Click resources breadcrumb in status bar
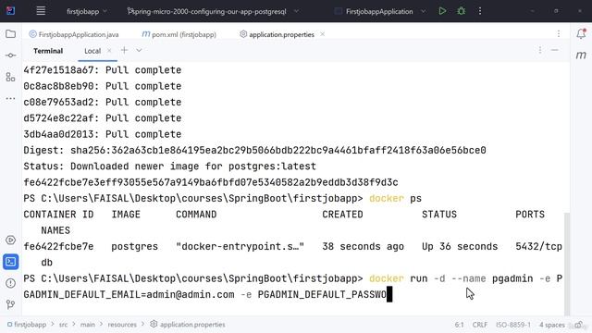The height and width of the screenshot is (333, 592). tap(122, 325)
